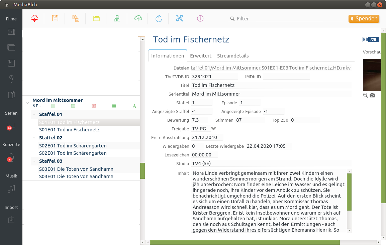
Task: Click the Letzte Wiedergabe field 22.04.2020 17:05
Action: pos(269,146)
